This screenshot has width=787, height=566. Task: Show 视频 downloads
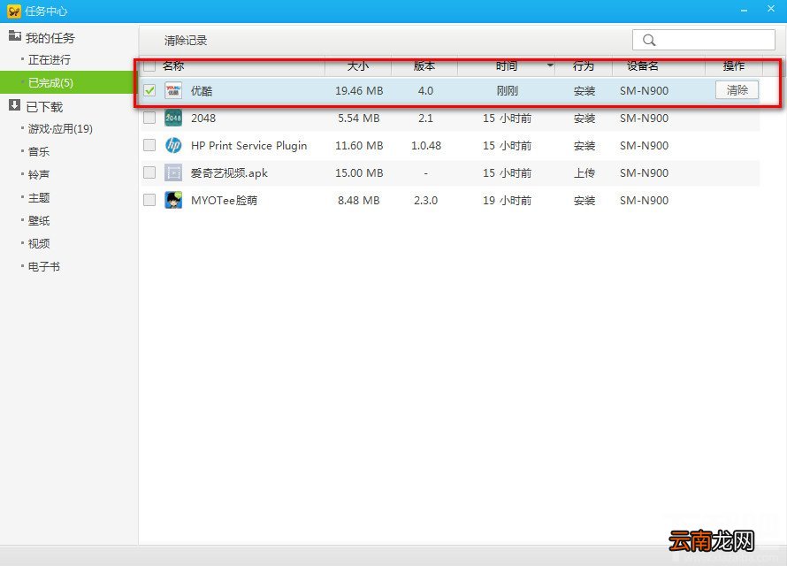[x=39, y=244]
